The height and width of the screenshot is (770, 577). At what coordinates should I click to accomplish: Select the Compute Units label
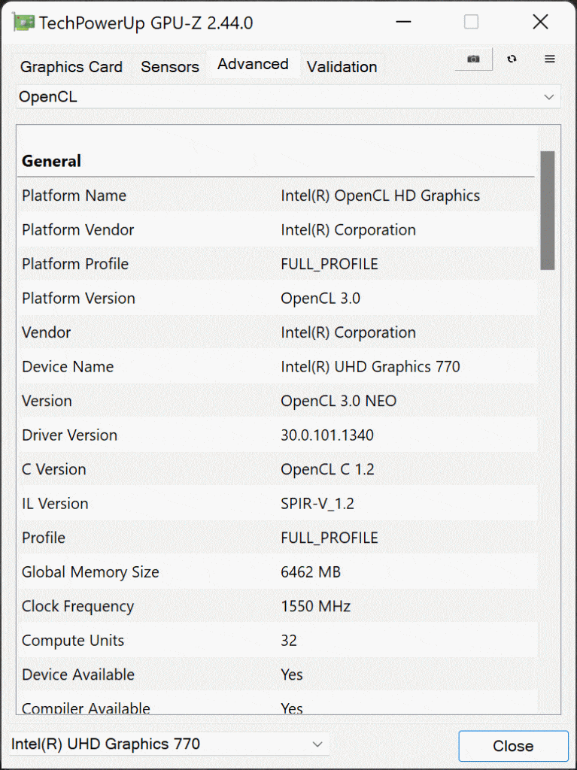pyautogui.click(x=73, y=641)
